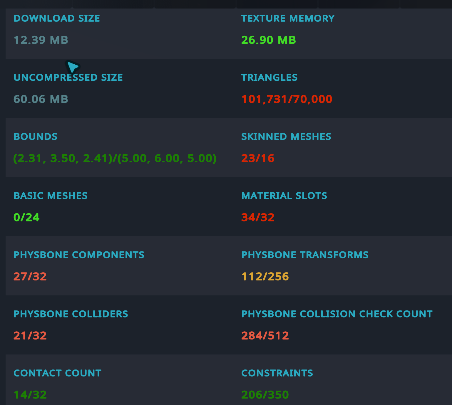The width and height of the screenshot is (452, 405).
Task: Click the Triangles heading
Action: (269, 78)
